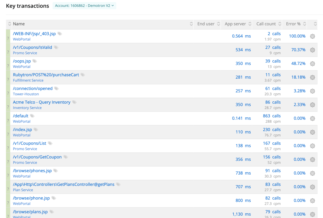The image size is (323, 218).
Task: Open the /v1/Coupons/GetCoupon transaction link
Action: pos(37,157)
